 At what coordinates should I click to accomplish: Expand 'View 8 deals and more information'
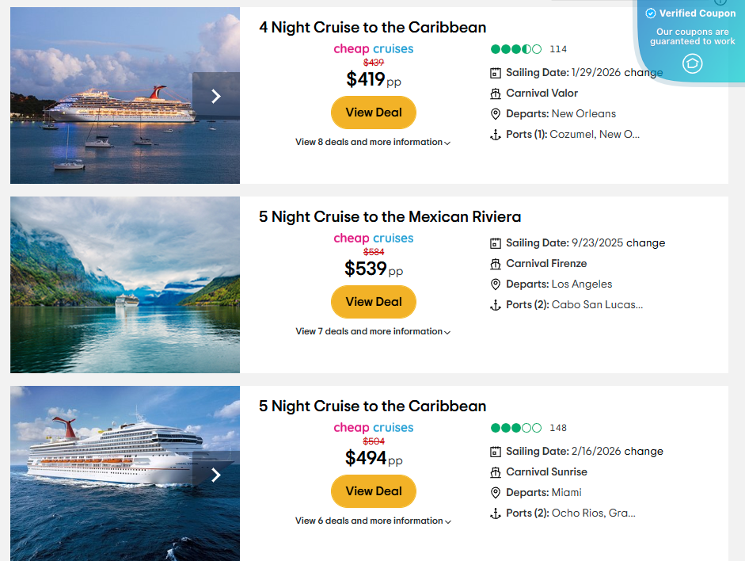pyautogui.click(x=373, y=142)
